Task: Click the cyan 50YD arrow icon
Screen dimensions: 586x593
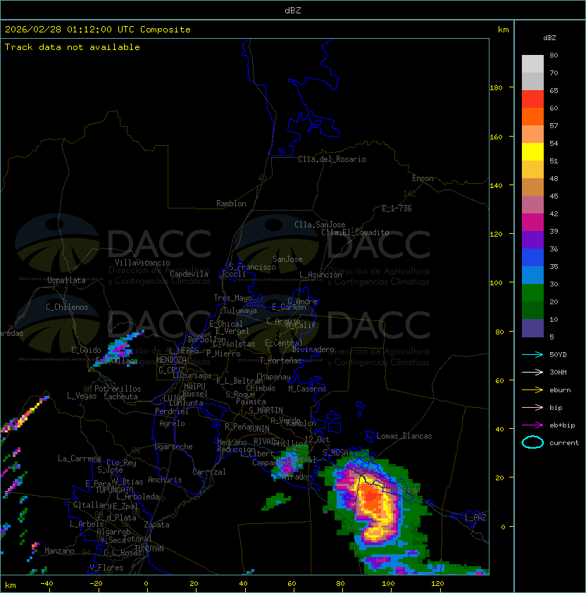Action: click(x=532, y=355)
